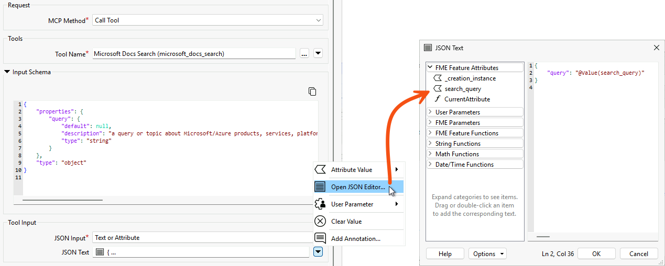665x266 pixels.
Task: Click the "description" line in Input Schema
Action: [190, 133]
